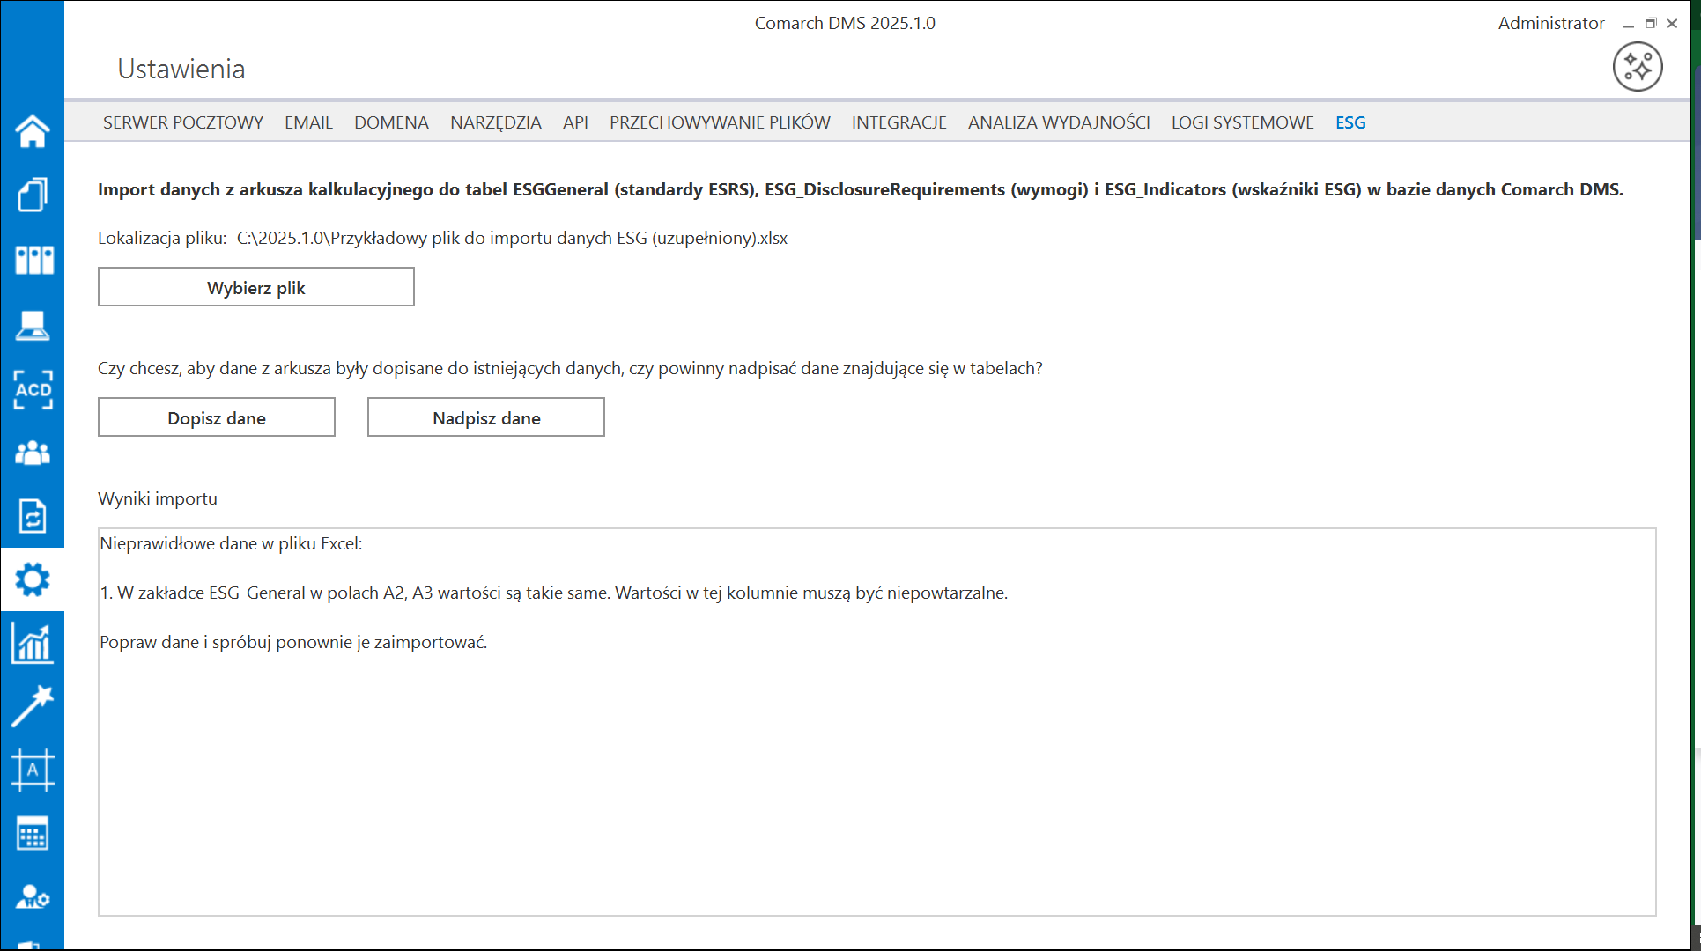Click the ACD scanning icon
Image resolution: width=1701 pixels, height=951 pixels.
pos(33,389)
